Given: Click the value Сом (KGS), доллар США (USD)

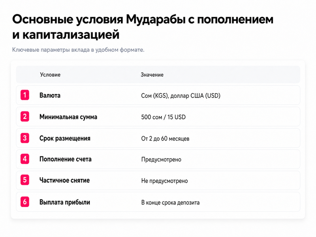Looking at the screenshot, I should 181,96.
